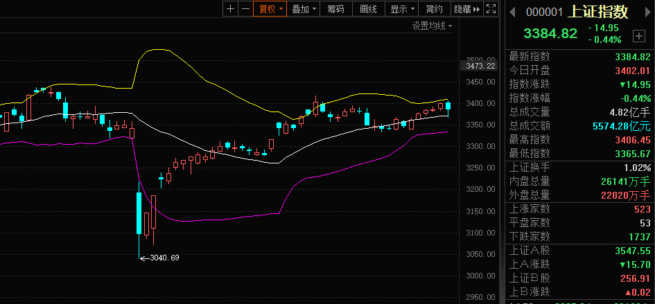Click the 指数涨幅 value -0.44%

click(635, 98)
